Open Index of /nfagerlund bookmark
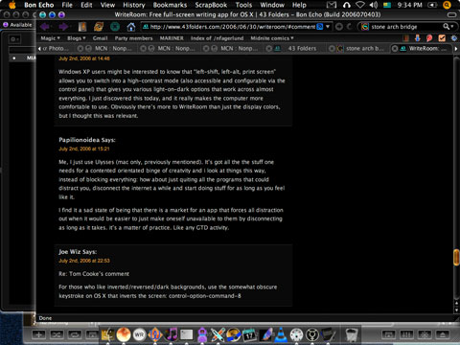This screenshot has height=345, width=460. [217, 38]
